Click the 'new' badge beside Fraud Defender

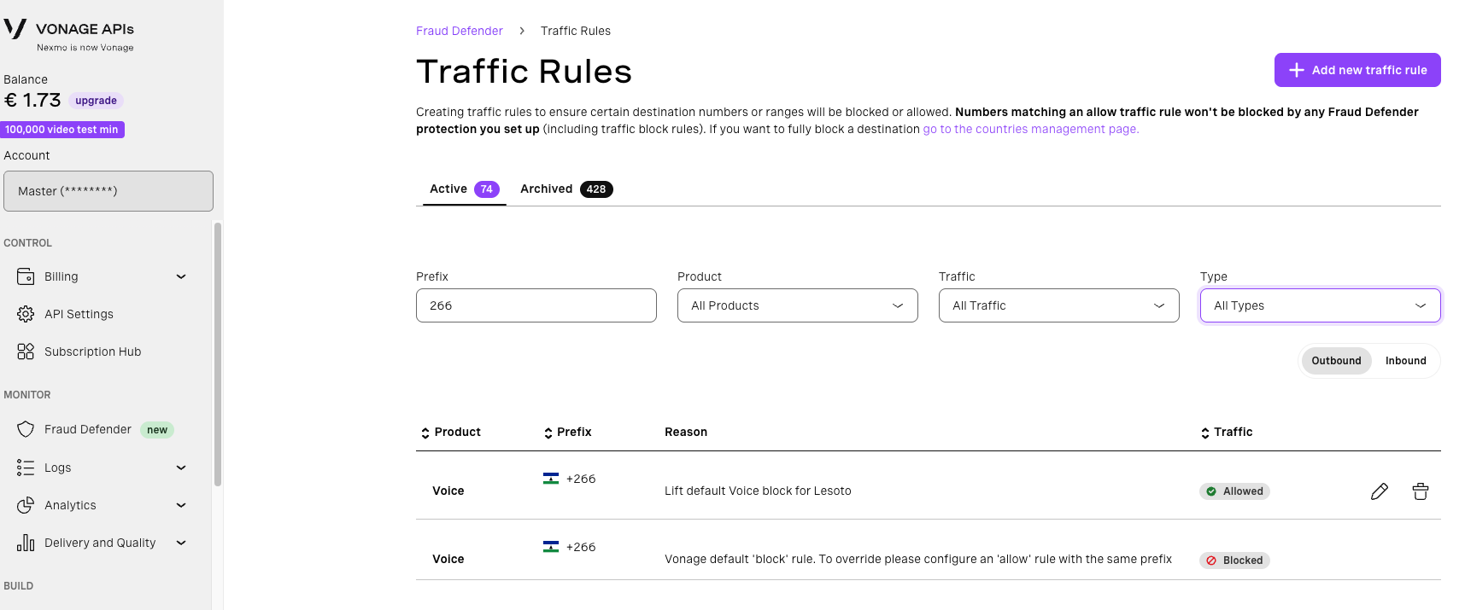[157, 430]
